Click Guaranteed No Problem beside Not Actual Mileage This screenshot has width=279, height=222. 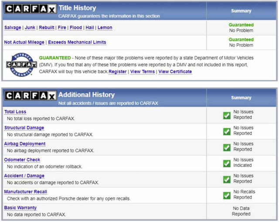pos(241,42)
